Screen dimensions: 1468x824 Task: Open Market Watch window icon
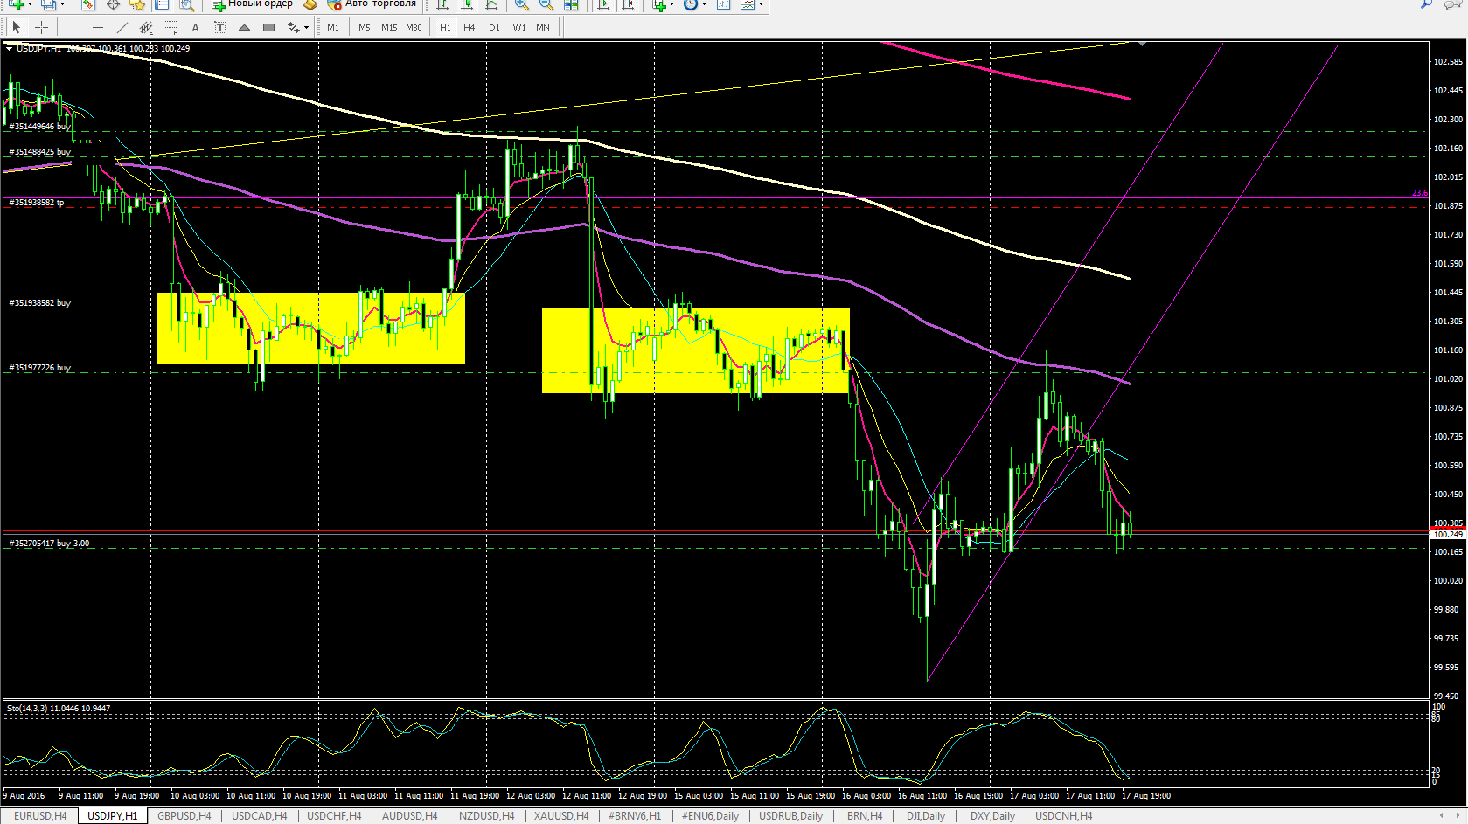coord(88,4)
